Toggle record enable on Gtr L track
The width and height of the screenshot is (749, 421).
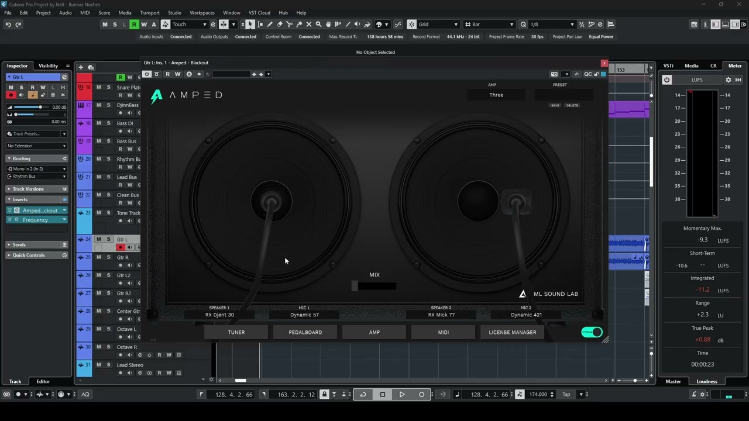click(x=121, y=247)
